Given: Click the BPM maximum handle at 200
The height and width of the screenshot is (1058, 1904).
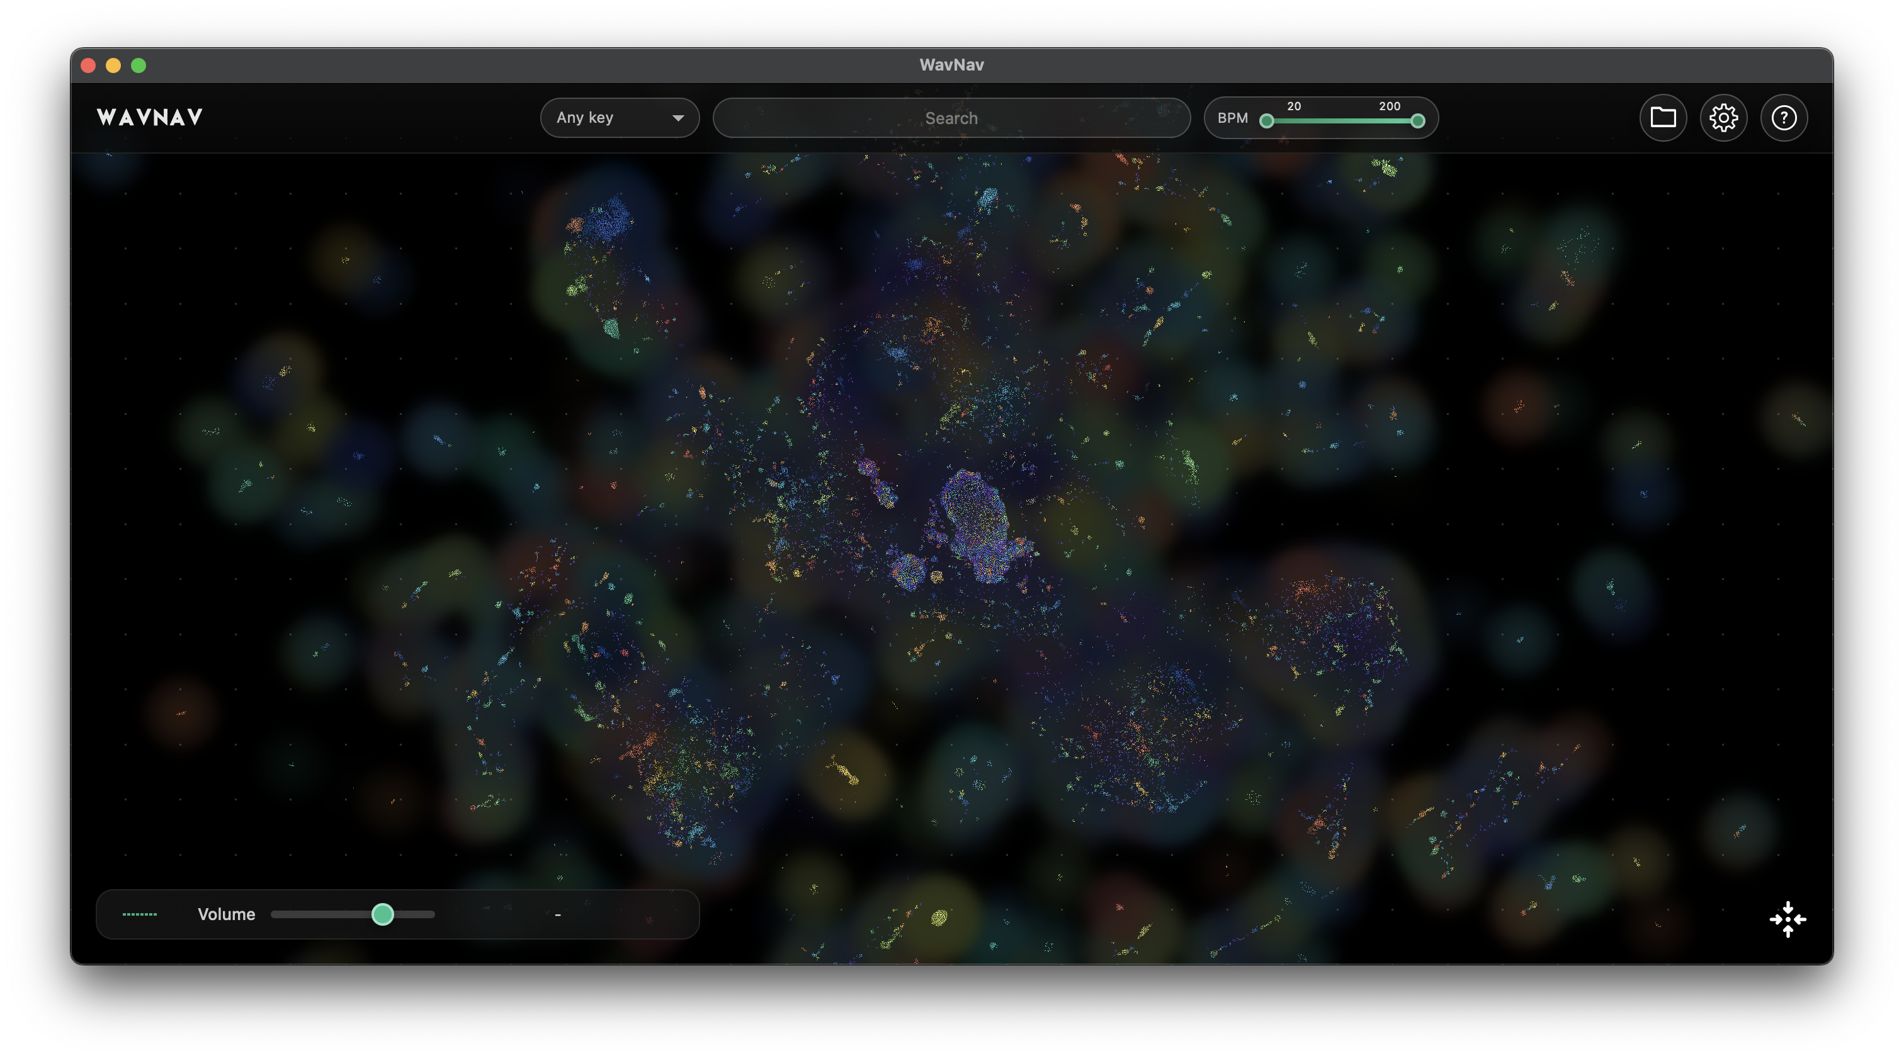Looking at the screenshot, I should [x=1417, y=122].
